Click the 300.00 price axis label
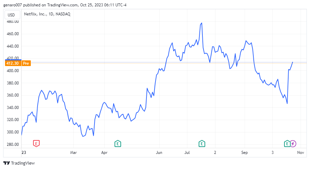 tap(13, 132)
